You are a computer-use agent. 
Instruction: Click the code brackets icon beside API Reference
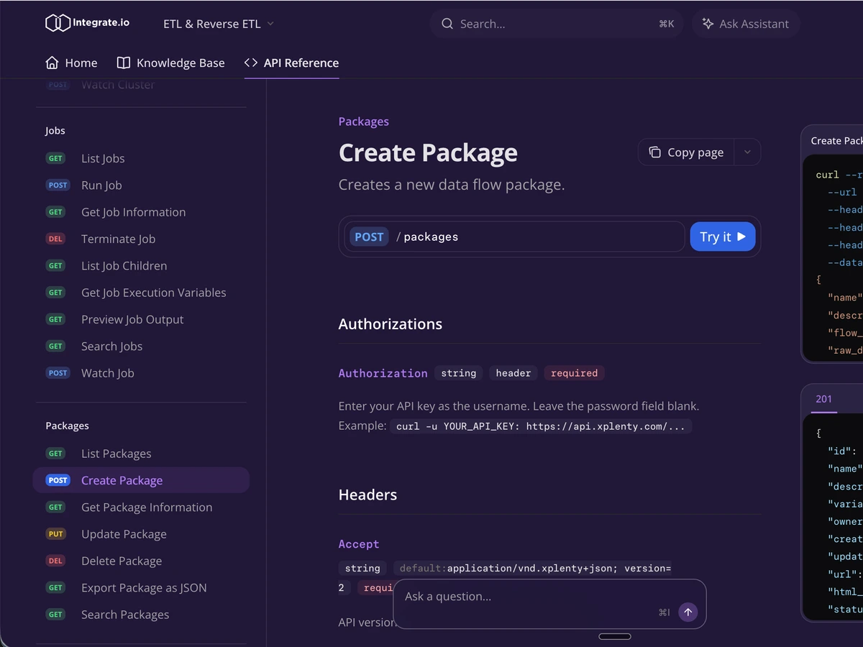(x=250, y=63)
